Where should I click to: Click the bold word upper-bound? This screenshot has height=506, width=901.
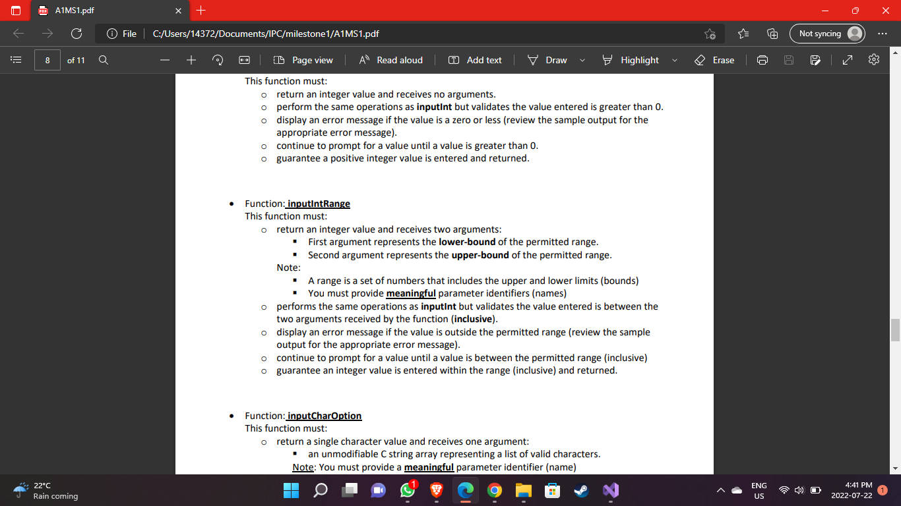coord(480,255)
